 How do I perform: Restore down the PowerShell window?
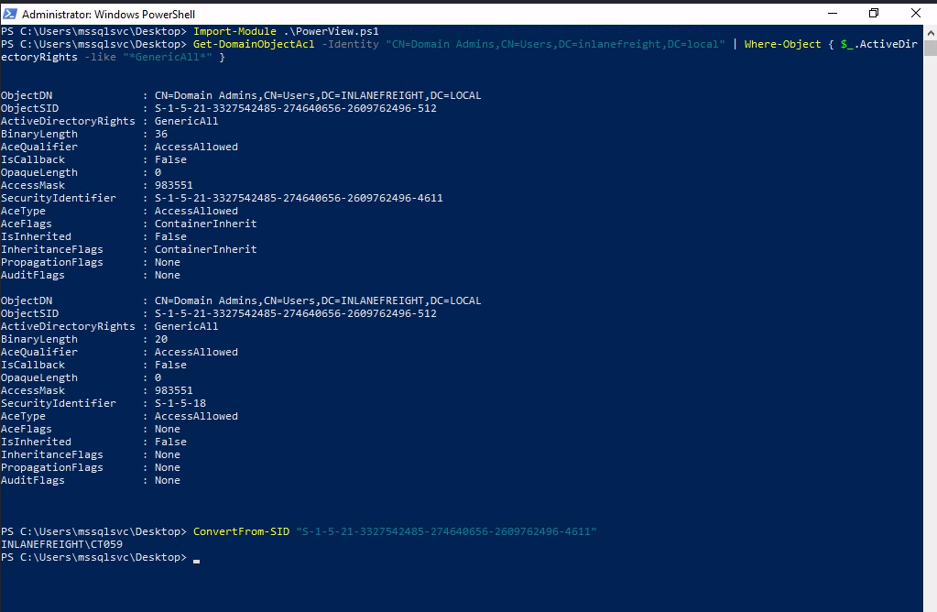click(x=874, y=14)
